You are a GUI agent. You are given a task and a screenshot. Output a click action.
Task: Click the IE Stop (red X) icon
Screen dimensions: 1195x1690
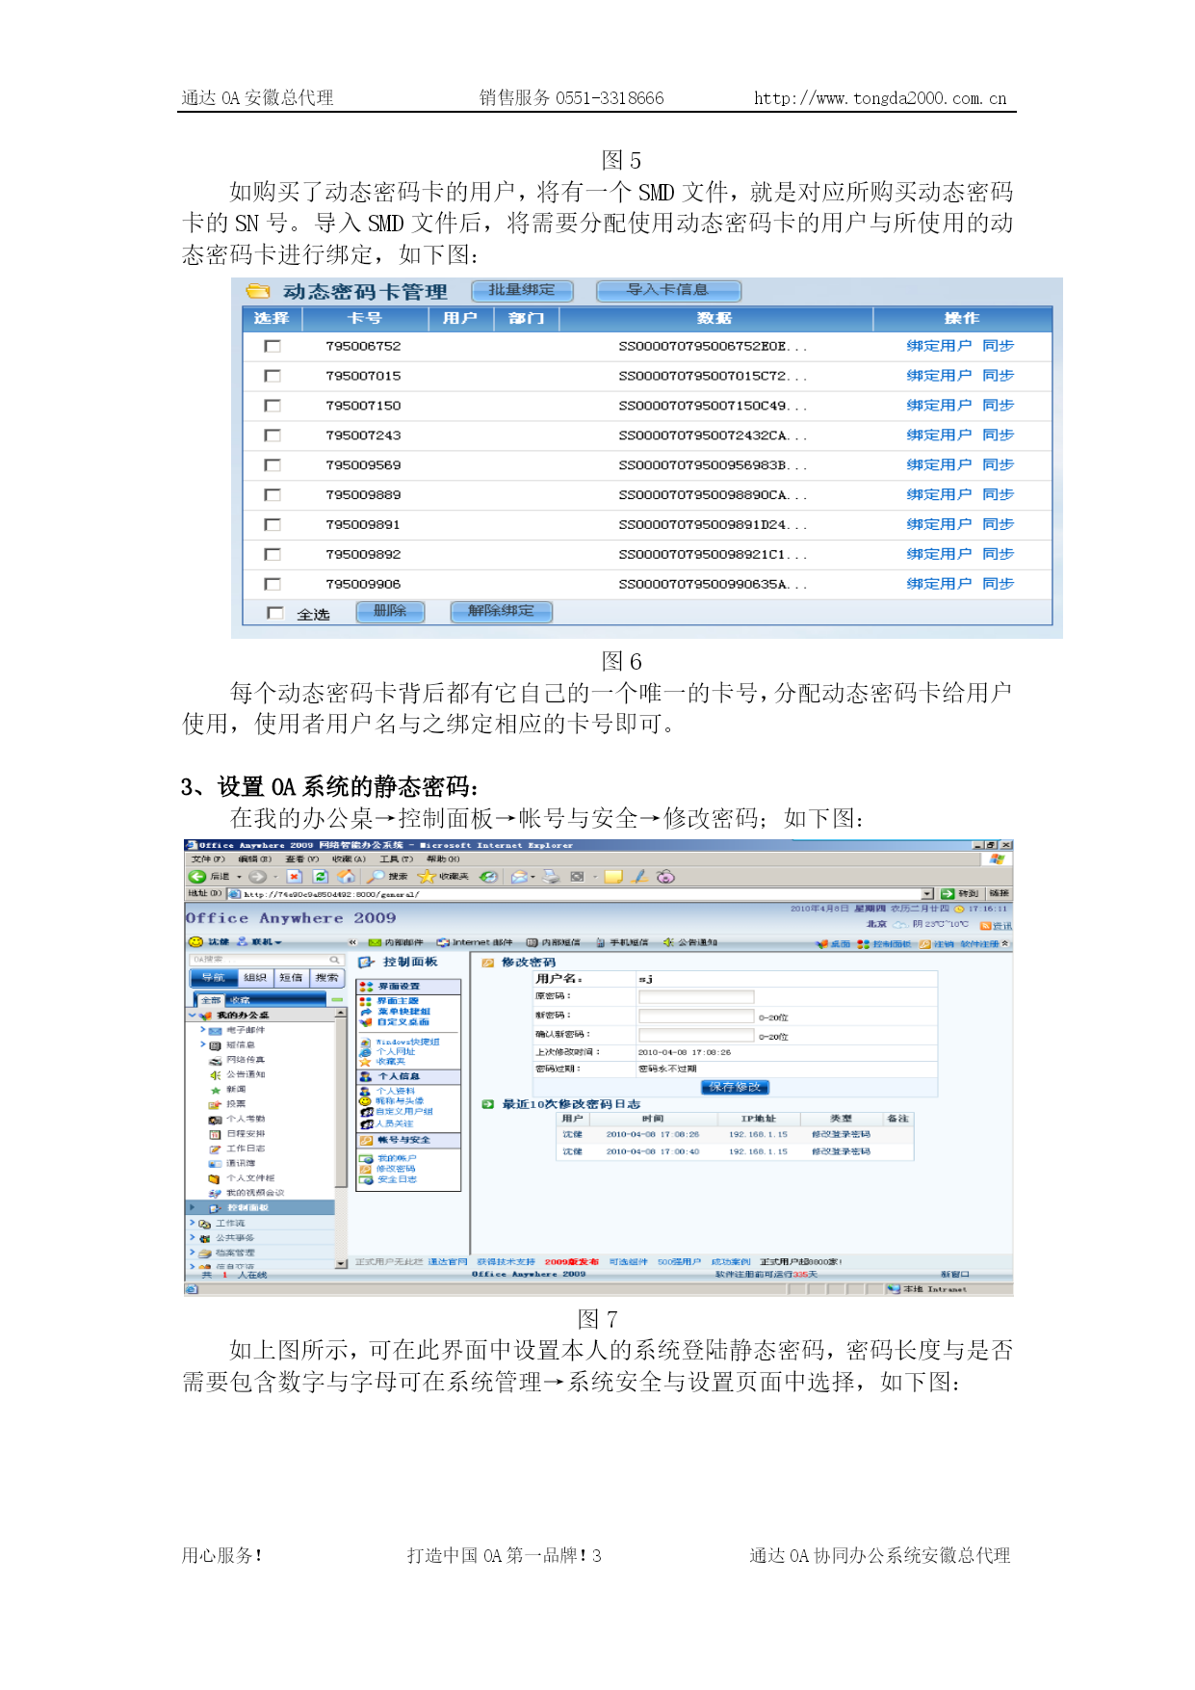[295, 877]
